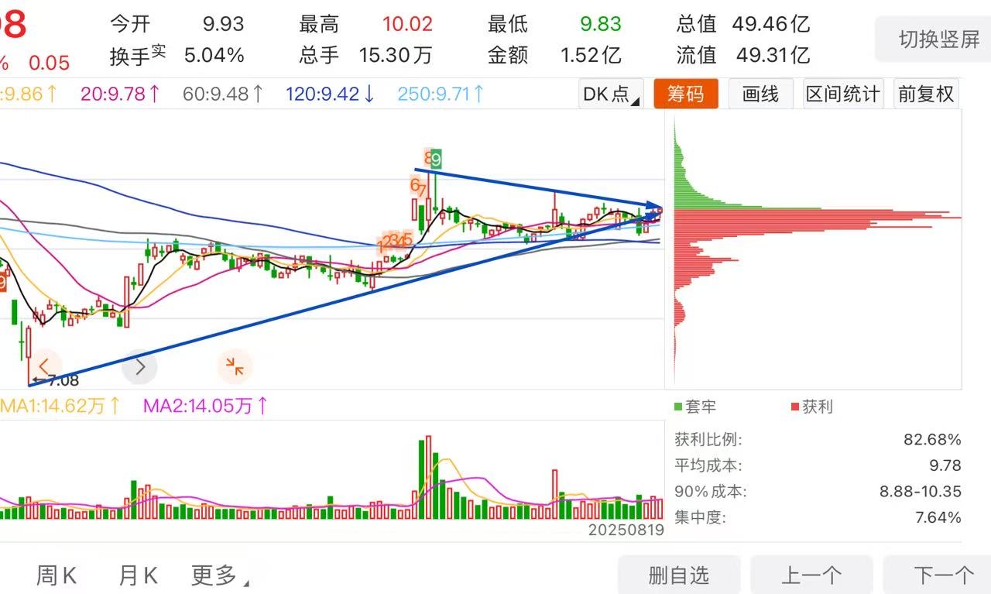Viewport: 991px width, 594px height.
Task: Switch to 月K monthly chart tab
Action: [138, 575]
